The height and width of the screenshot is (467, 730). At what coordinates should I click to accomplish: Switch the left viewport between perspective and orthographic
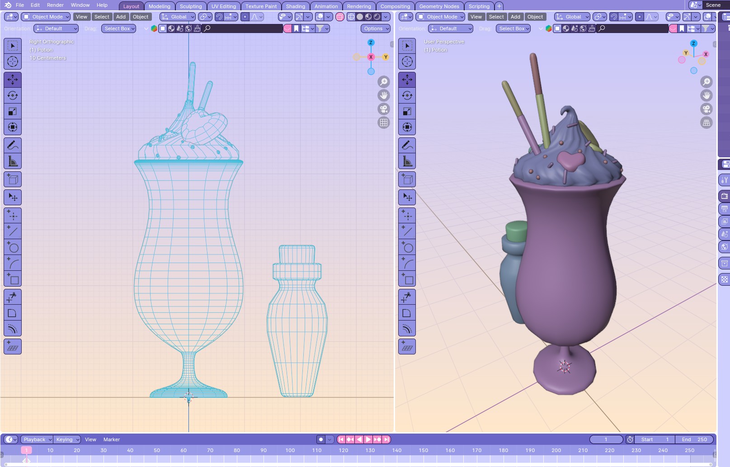(383, 123)
